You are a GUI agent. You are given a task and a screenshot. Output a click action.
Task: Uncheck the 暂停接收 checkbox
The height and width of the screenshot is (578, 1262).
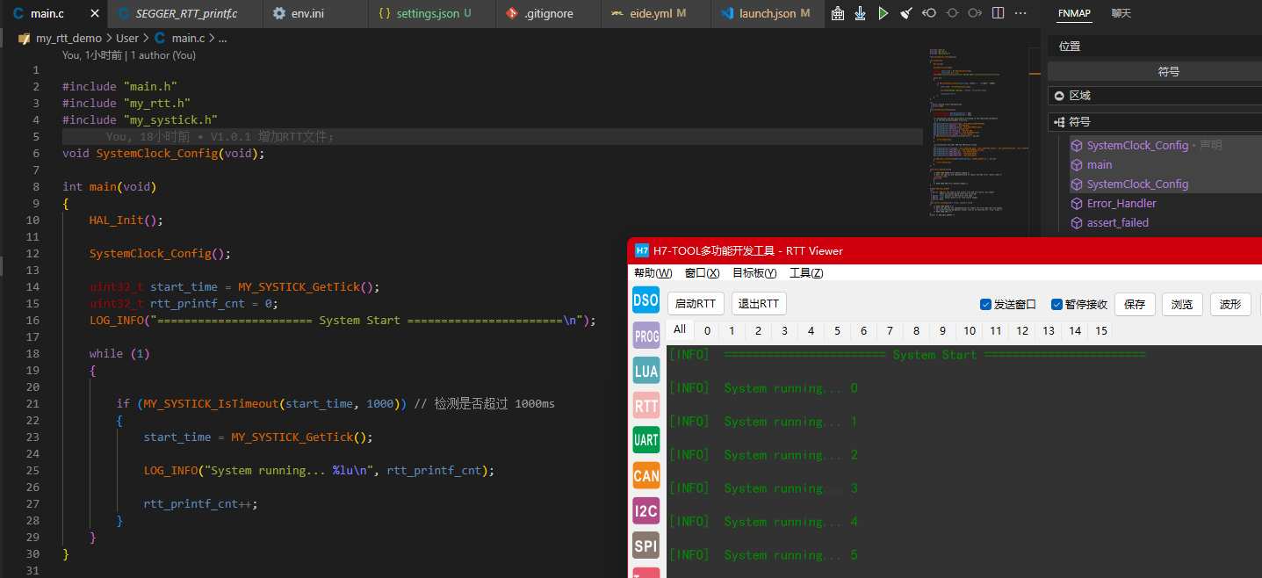click(x=1056, y=305)
